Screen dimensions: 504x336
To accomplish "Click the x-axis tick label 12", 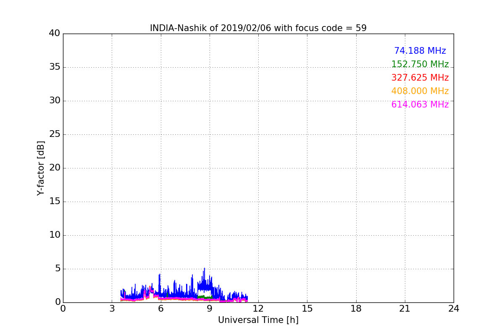I will point(258,309).
